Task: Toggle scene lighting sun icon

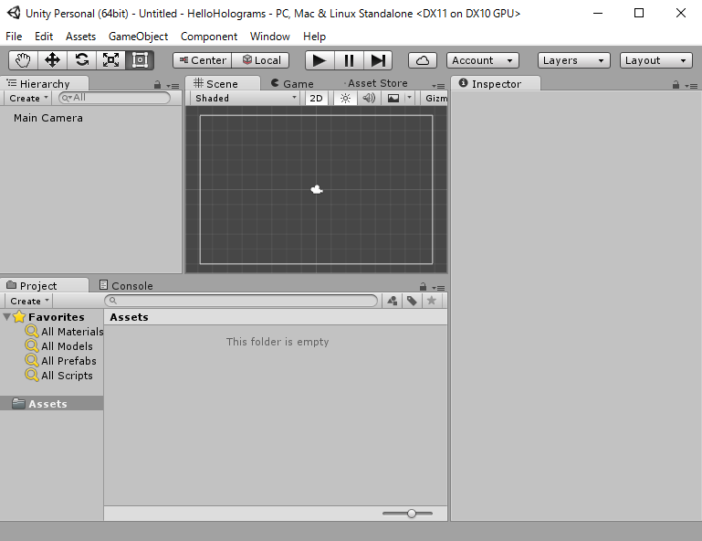Action: tap(345, 98)
